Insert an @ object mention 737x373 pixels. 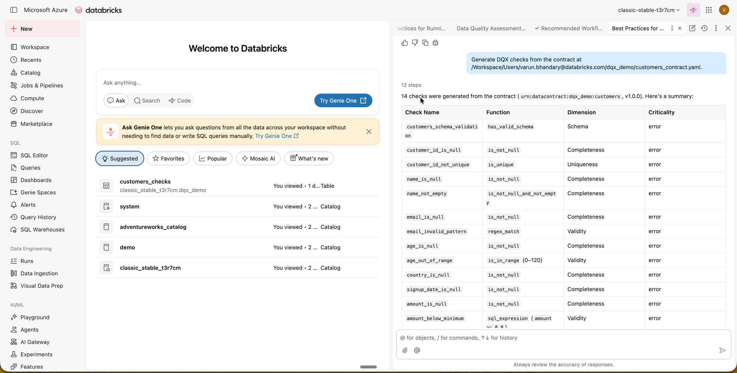pos(417,350)
